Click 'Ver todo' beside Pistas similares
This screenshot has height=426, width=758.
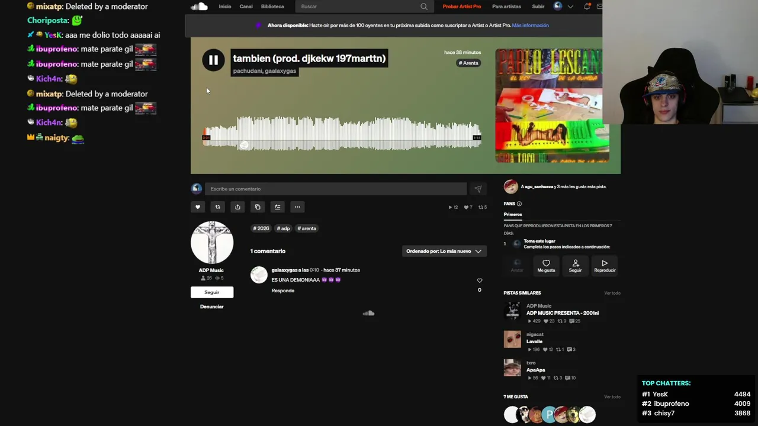(612, 293)
